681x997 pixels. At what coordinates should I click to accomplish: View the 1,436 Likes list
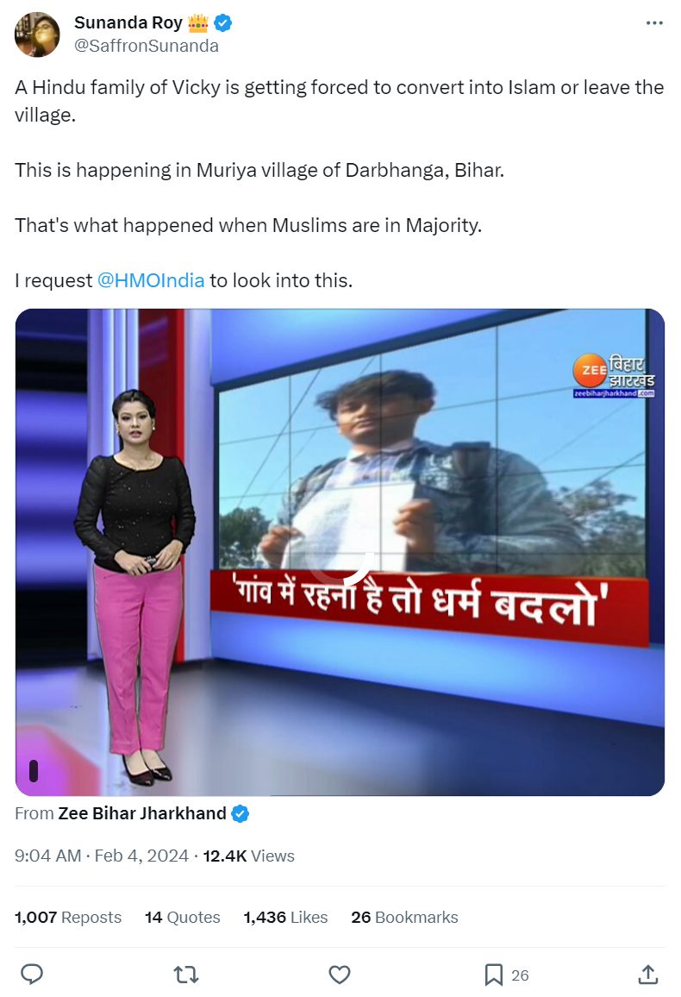285,917
